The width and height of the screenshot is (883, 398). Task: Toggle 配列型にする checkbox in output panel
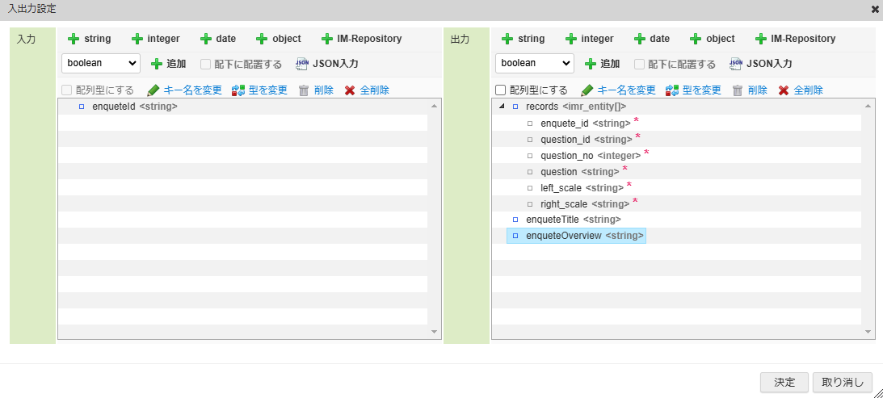[500, 90]
